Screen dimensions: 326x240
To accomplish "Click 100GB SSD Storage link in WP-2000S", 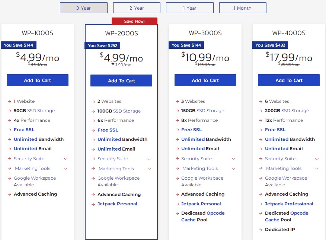I will click(x=127, y=111).
